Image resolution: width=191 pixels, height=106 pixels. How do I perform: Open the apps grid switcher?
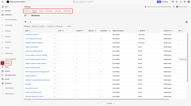185,2
